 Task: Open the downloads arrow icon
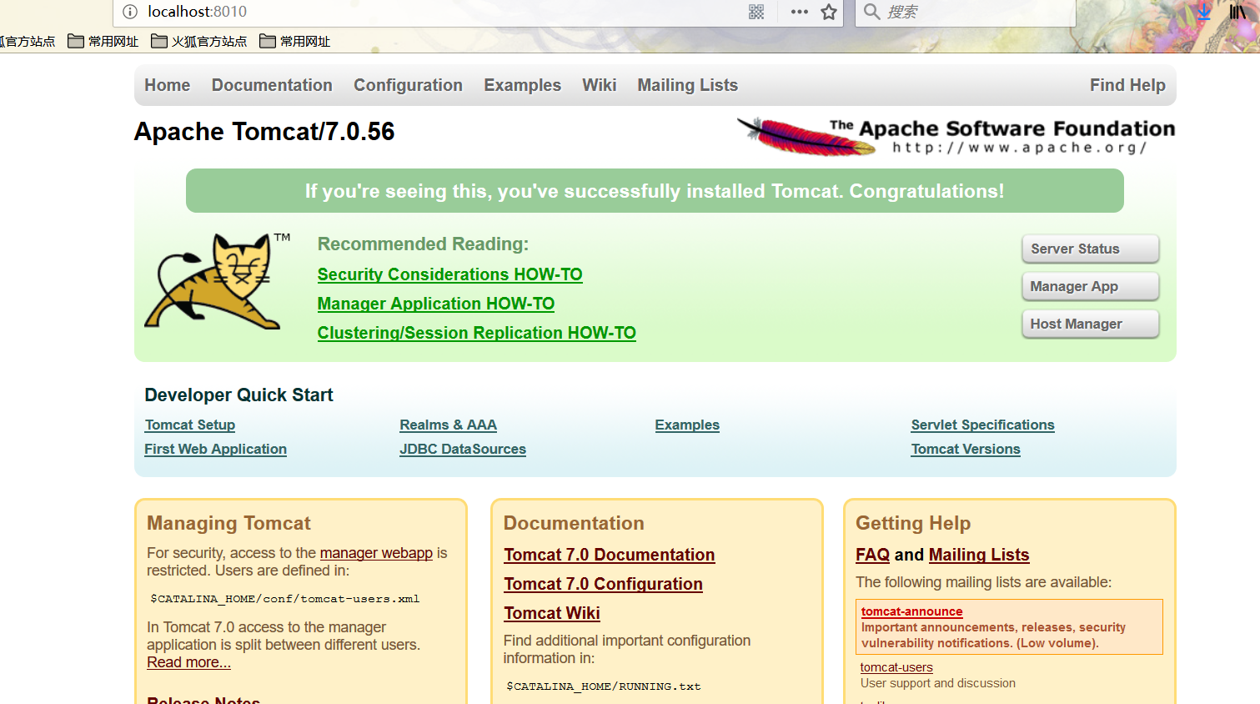coord(1204,12)
